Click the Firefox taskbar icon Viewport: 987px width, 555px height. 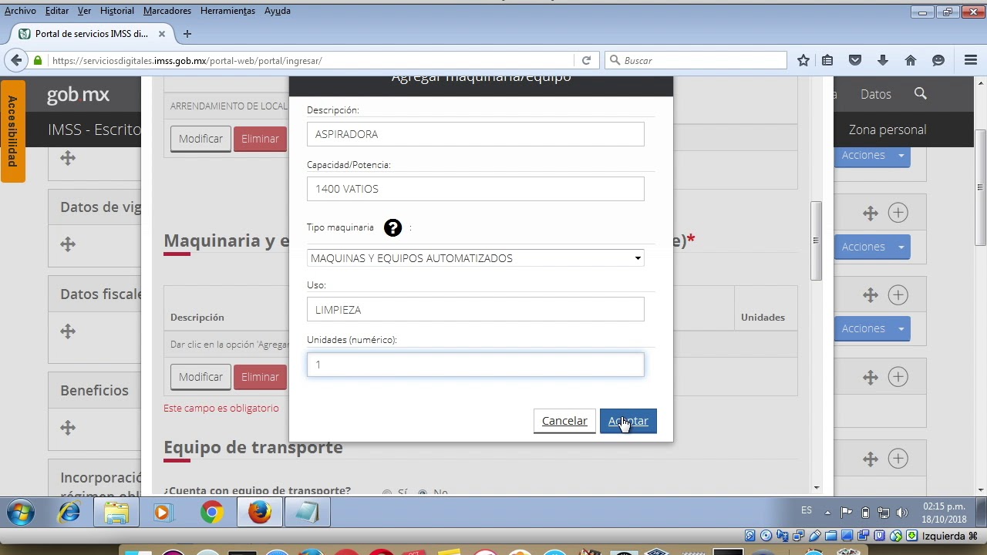(260, 513)
